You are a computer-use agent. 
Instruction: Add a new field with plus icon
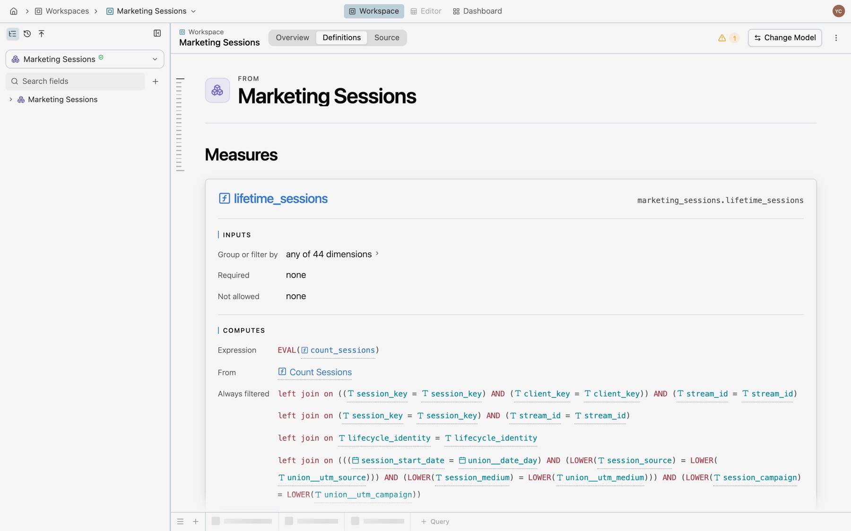point(155,81)
